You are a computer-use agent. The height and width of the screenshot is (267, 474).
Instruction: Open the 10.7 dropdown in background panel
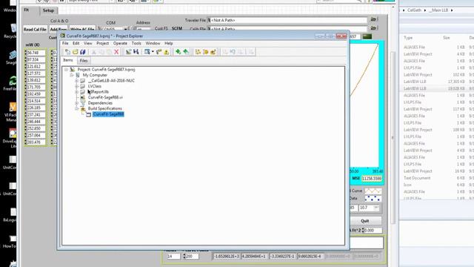pyautogui.click(x=376, y=208)
